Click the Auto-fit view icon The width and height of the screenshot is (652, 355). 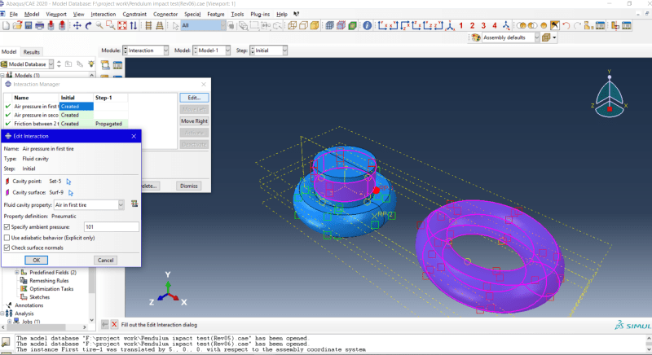point(121,26)
